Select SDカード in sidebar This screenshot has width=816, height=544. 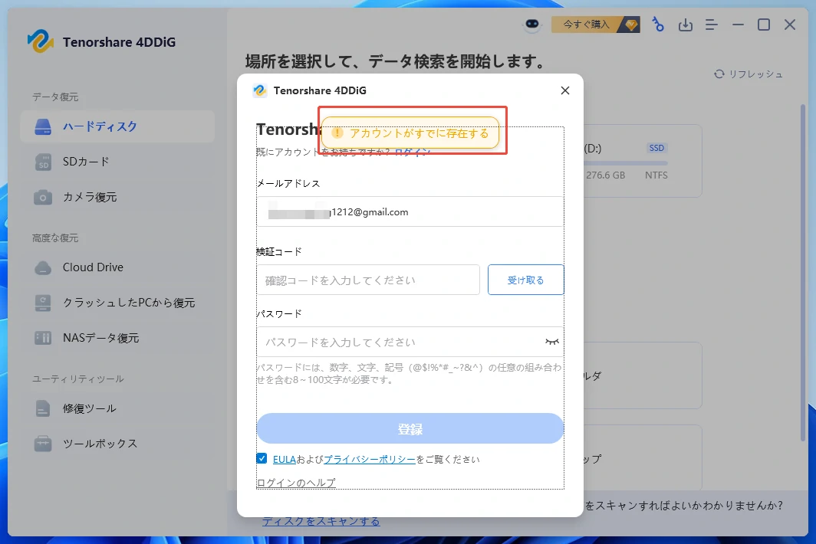pos(117,162)
